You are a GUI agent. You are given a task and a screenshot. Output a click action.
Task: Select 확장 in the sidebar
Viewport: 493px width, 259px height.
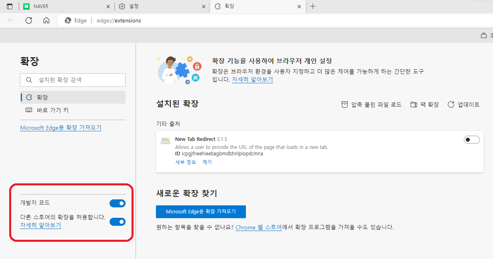(73, 97)
